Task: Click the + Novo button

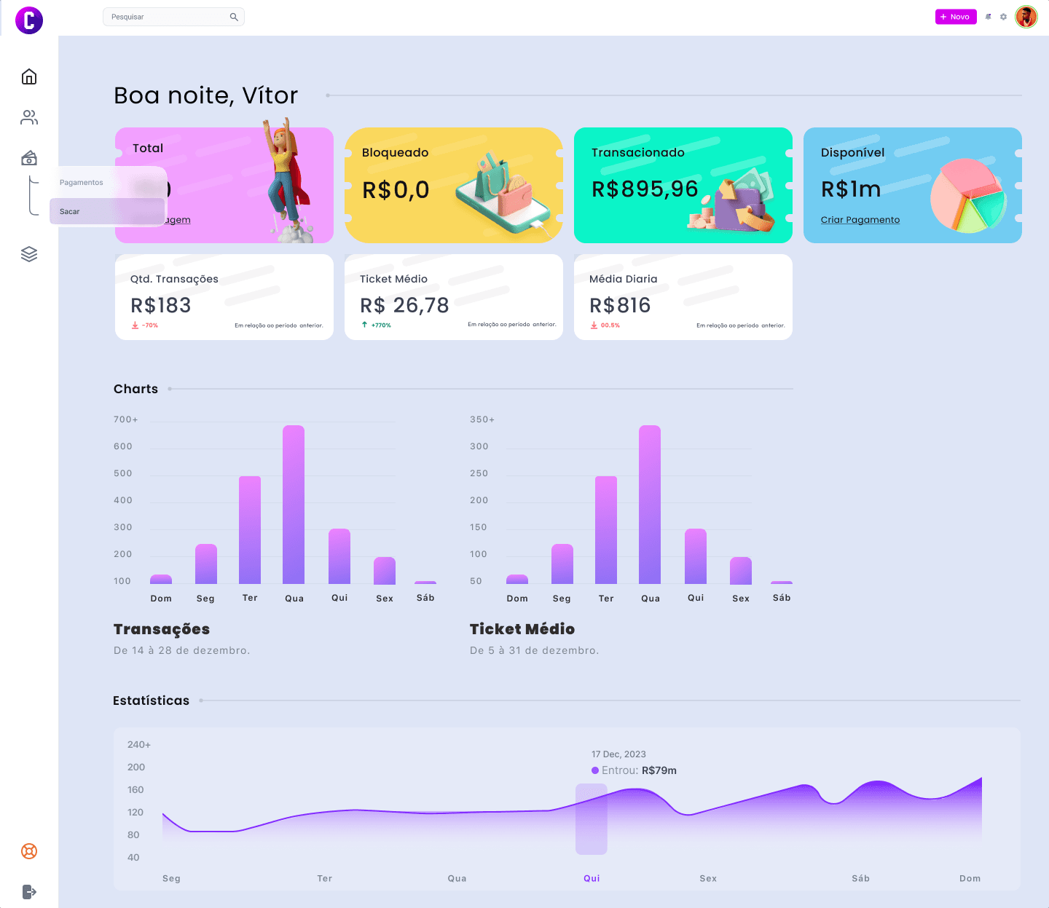Action: pyautogui.click(x=956, y=17)
